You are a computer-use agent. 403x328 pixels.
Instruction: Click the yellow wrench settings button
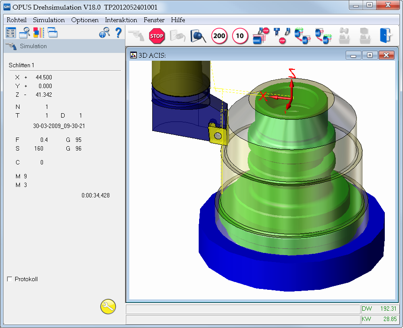[x=108, y=306]
